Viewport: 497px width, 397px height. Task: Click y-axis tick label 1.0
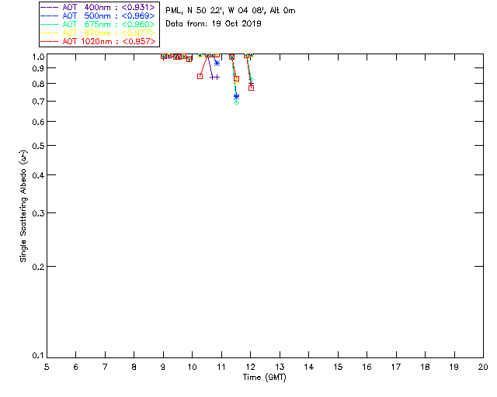[x=38, y=57]
